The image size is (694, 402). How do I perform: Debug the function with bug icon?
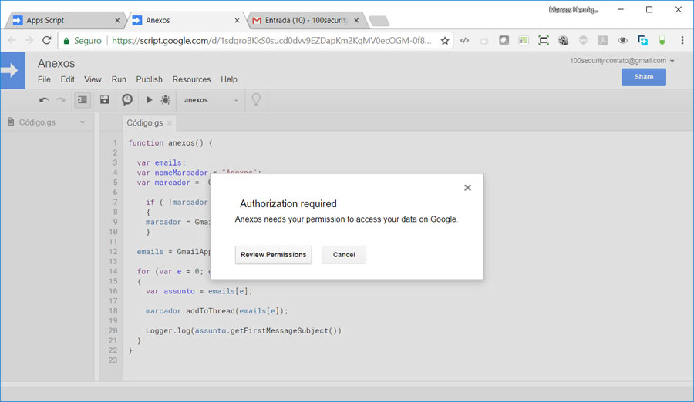(x=166, y=100)
